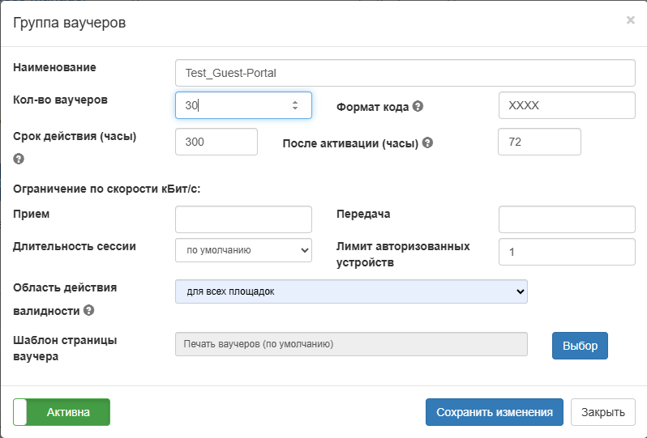
Task: Select the После активации hours field
Action: tap(539, 142)
